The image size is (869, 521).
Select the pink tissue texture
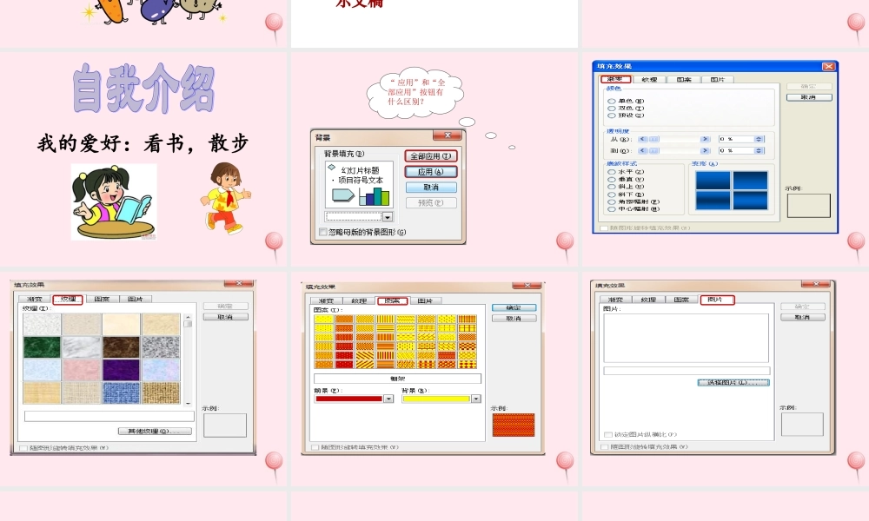(82, 369)
